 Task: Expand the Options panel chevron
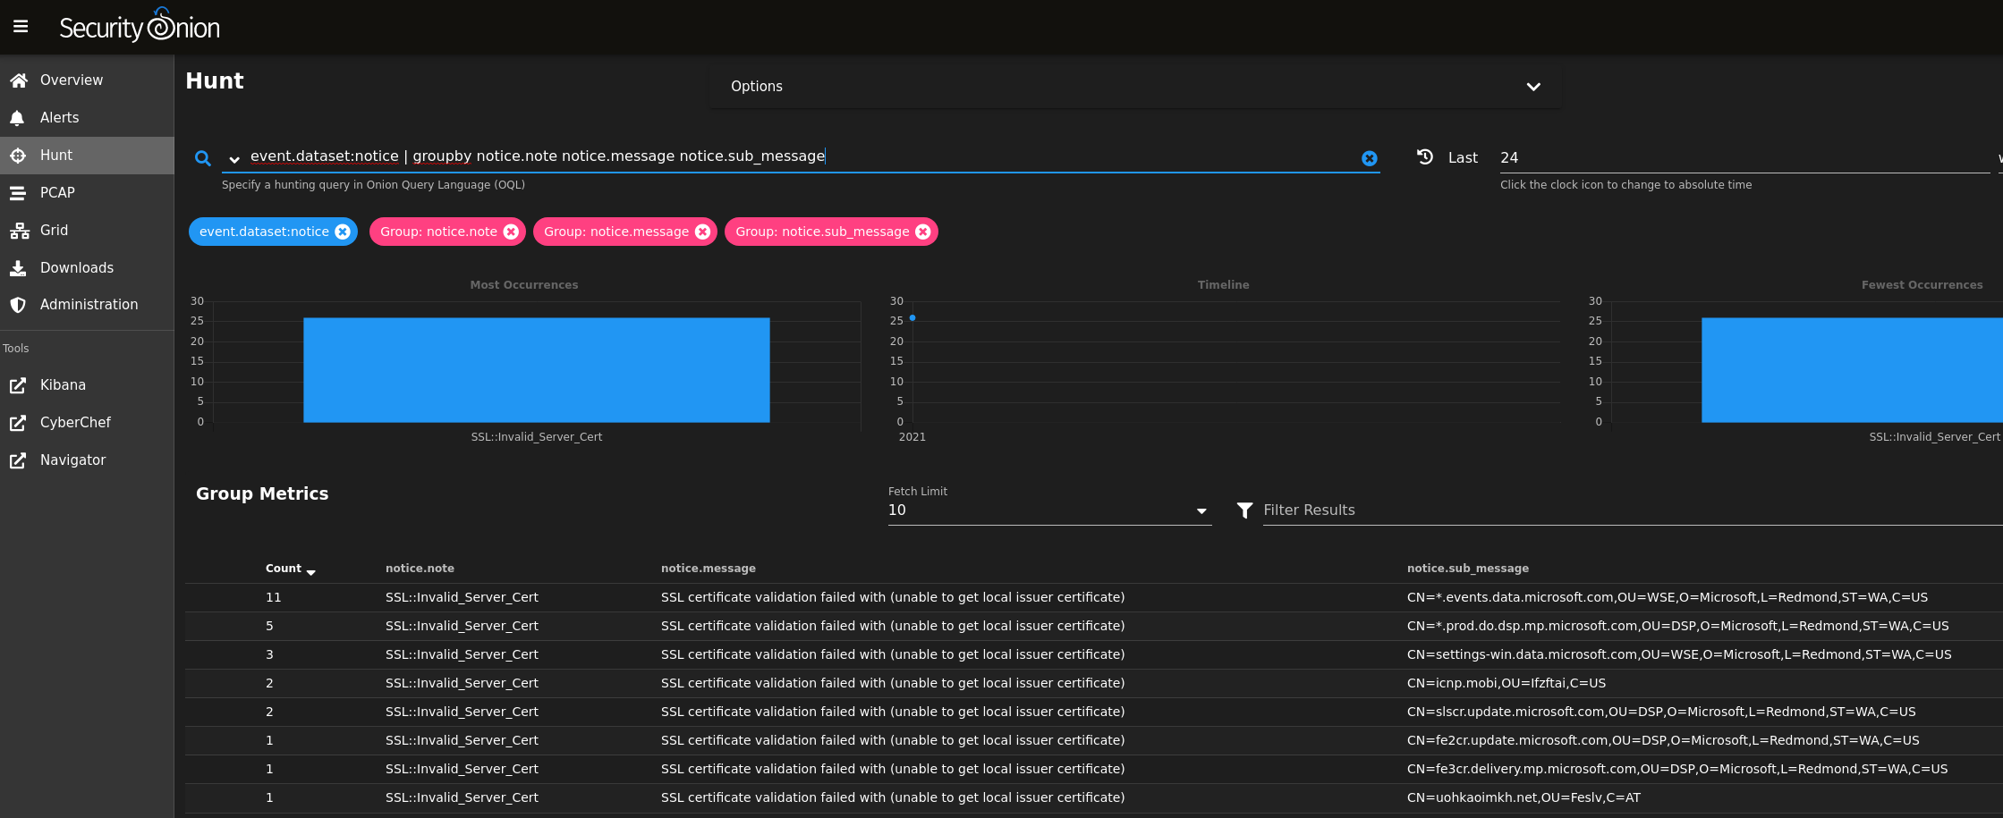[1533, 87]
